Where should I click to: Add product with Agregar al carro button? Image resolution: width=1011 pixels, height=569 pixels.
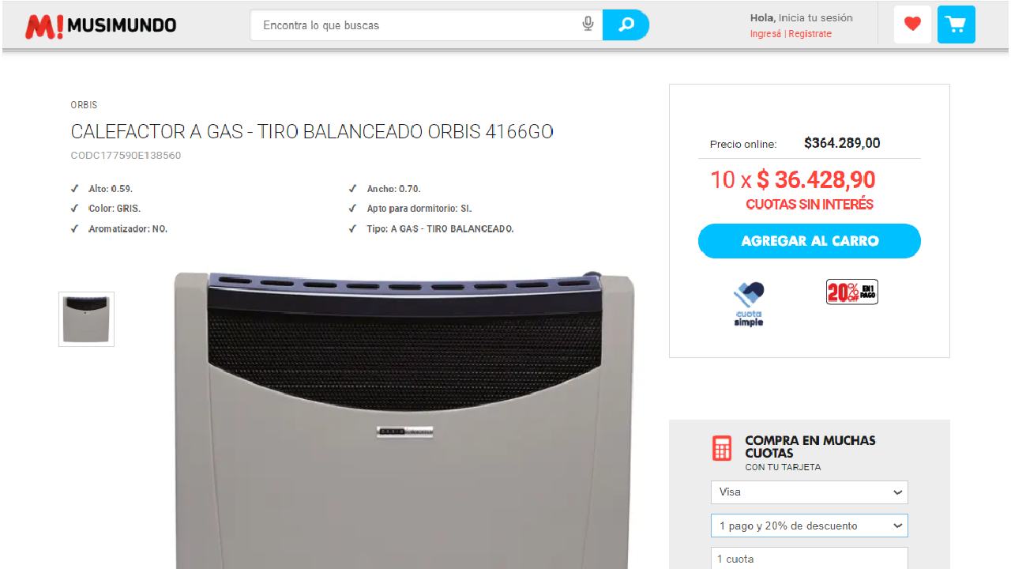coord(810,241)
